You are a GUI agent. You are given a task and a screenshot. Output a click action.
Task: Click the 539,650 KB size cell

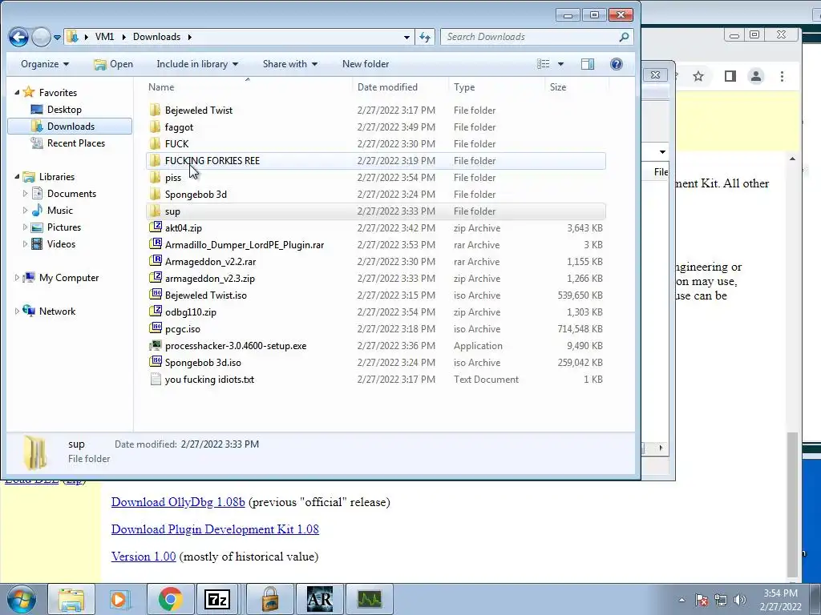[580, 295]
